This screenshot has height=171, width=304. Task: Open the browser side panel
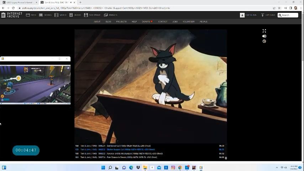290,8
